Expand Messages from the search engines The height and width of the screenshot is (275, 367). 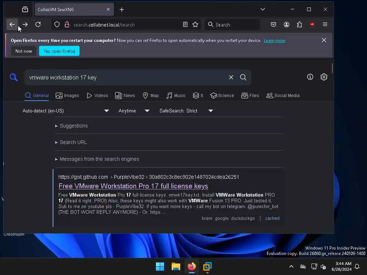[97, 159]
